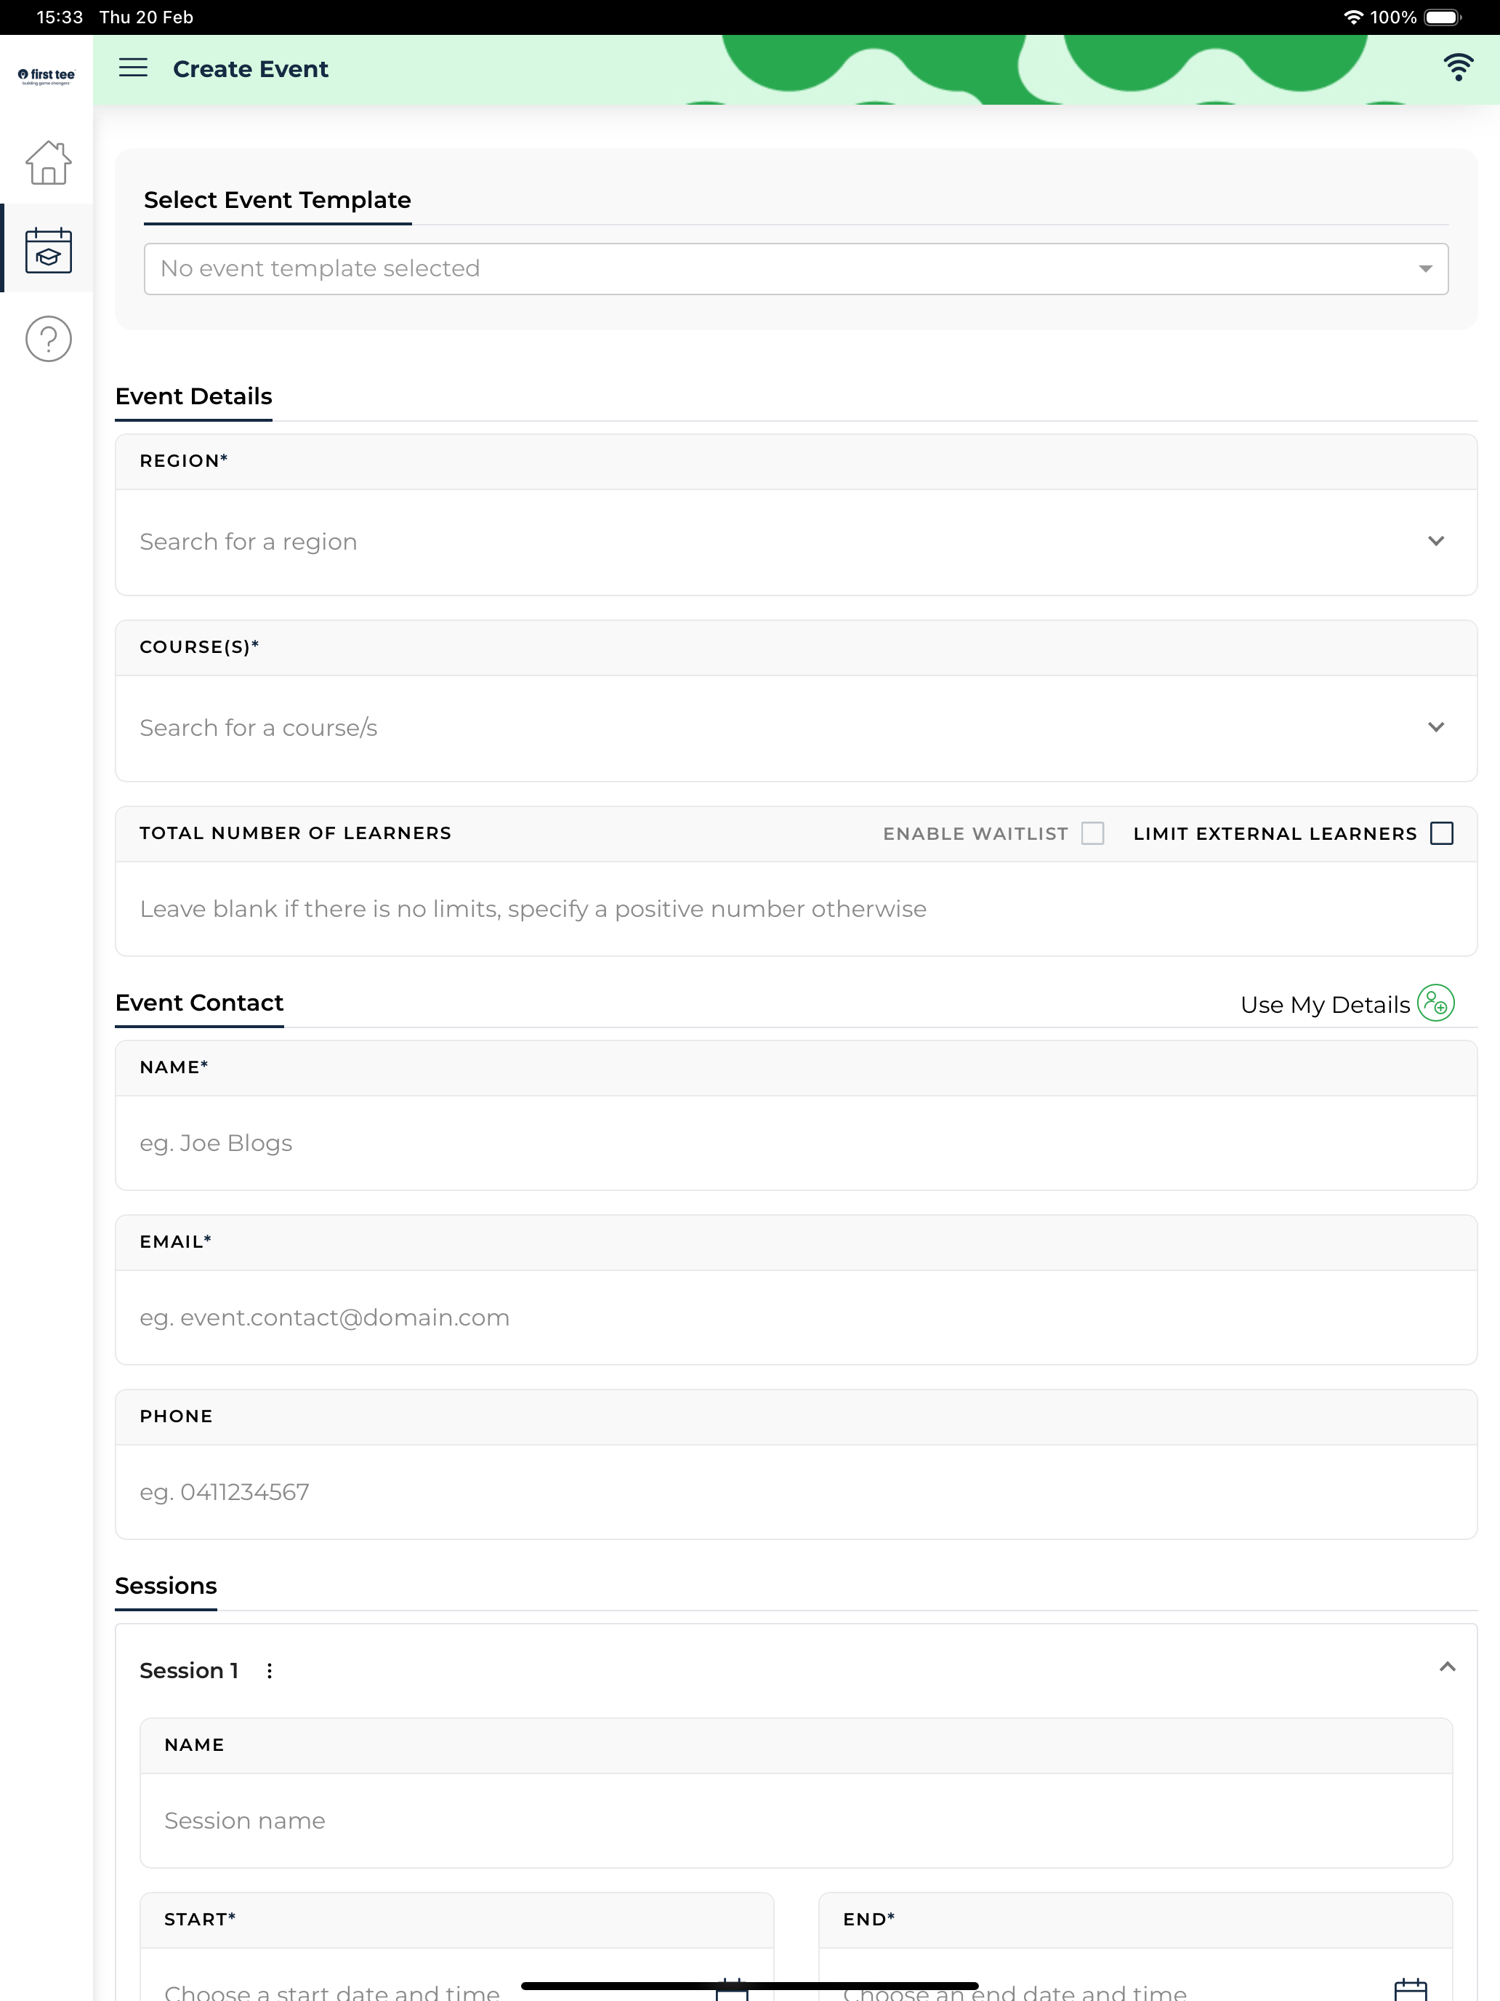Viewport: 1500px width, 2001px height.
Task: Select the event contact Email field
Action: click(x=796, y=1317)
